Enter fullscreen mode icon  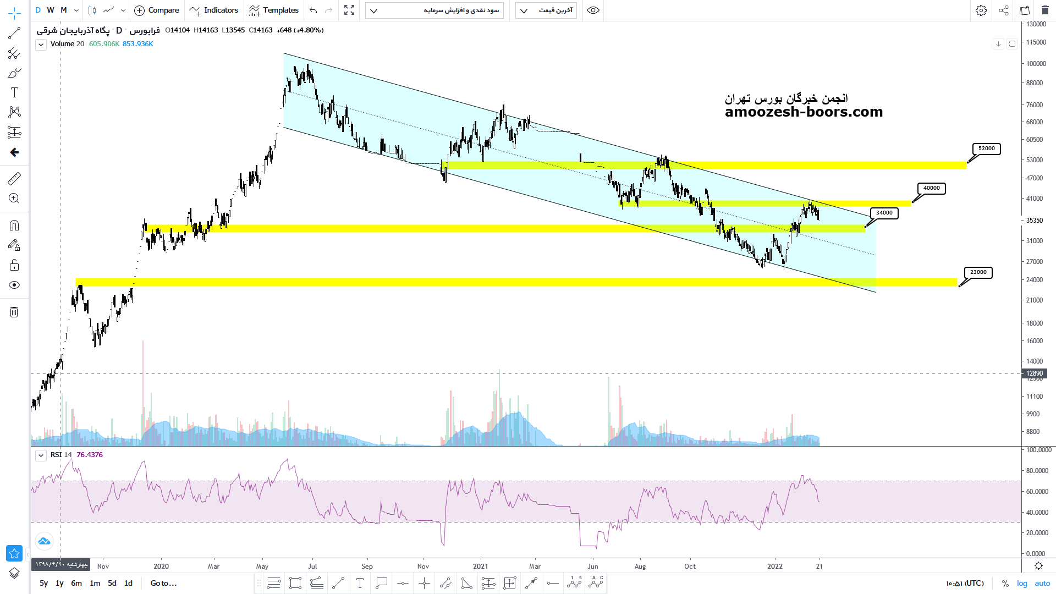pyautogui.click(x=349, y=10)
